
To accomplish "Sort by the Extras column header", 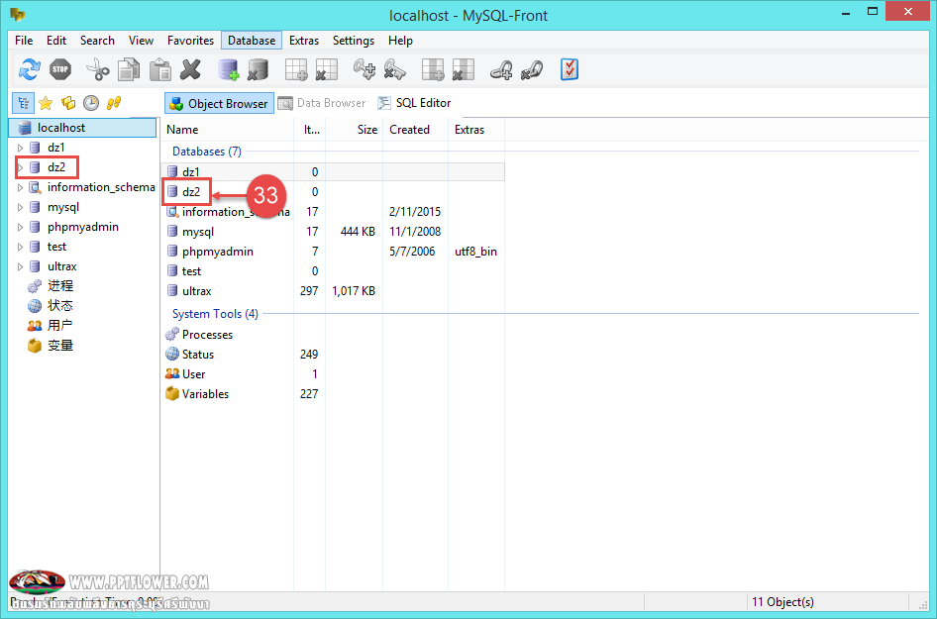I will point(476,130).
